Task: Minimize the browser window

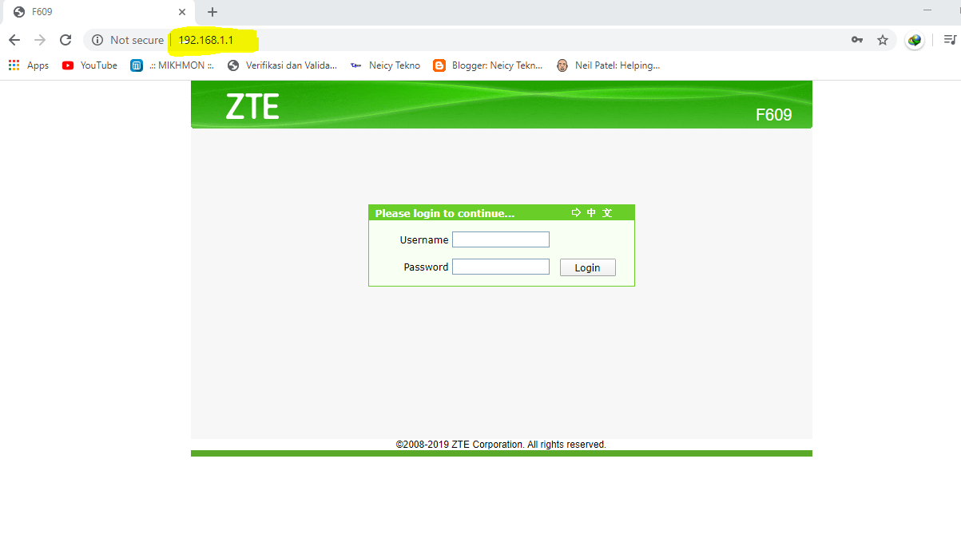Action: pyautogui.click(x=927, y=10)
